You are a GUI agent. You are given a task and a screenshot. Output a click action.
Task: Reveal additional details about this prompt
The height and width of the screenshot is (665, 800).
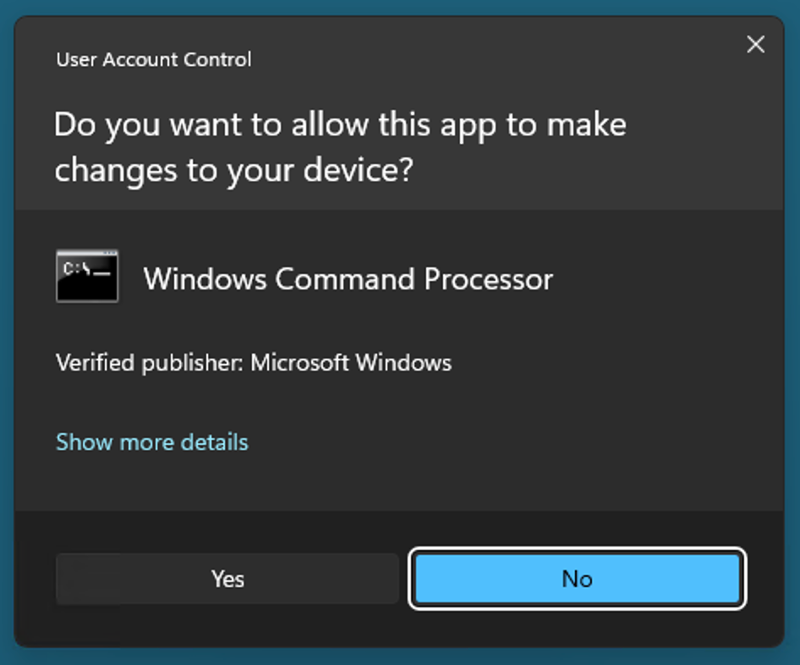pos(152,442)
